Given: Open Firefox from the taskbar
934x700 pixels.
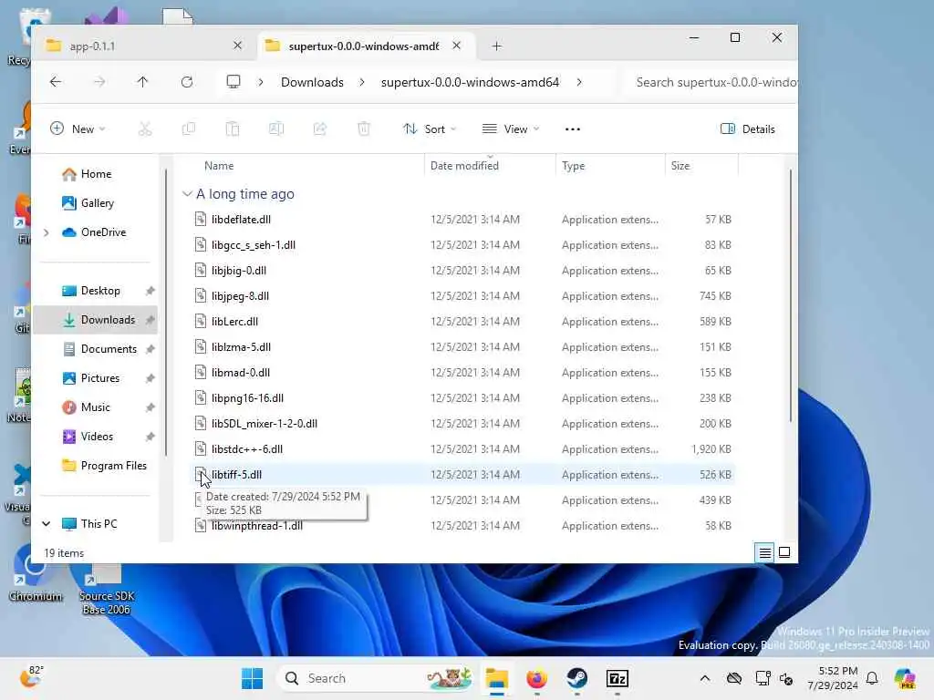Looking at the screenshot, I should [536, 678].
